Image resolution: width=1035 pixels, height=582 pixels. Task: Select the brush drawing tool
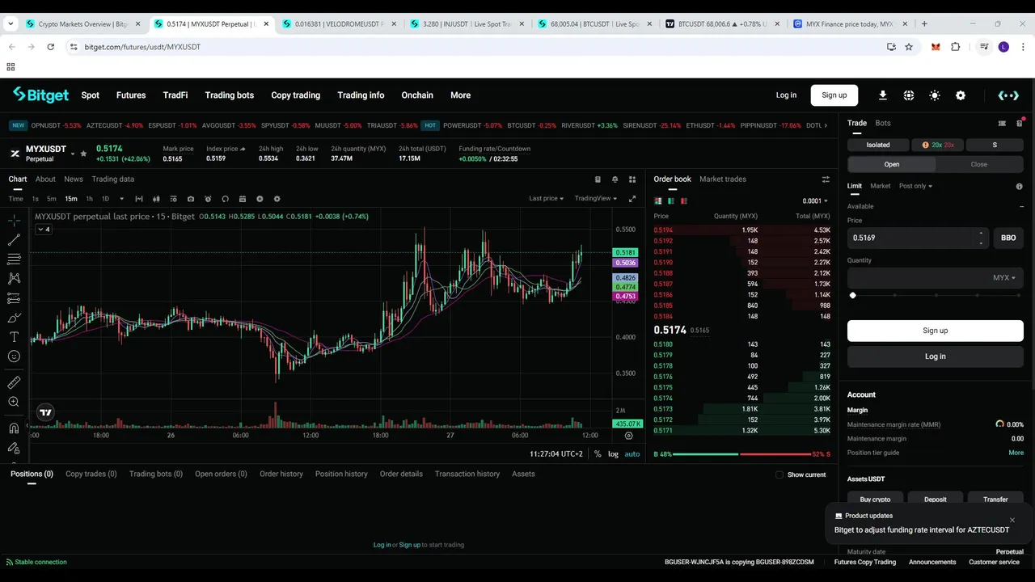14,318
